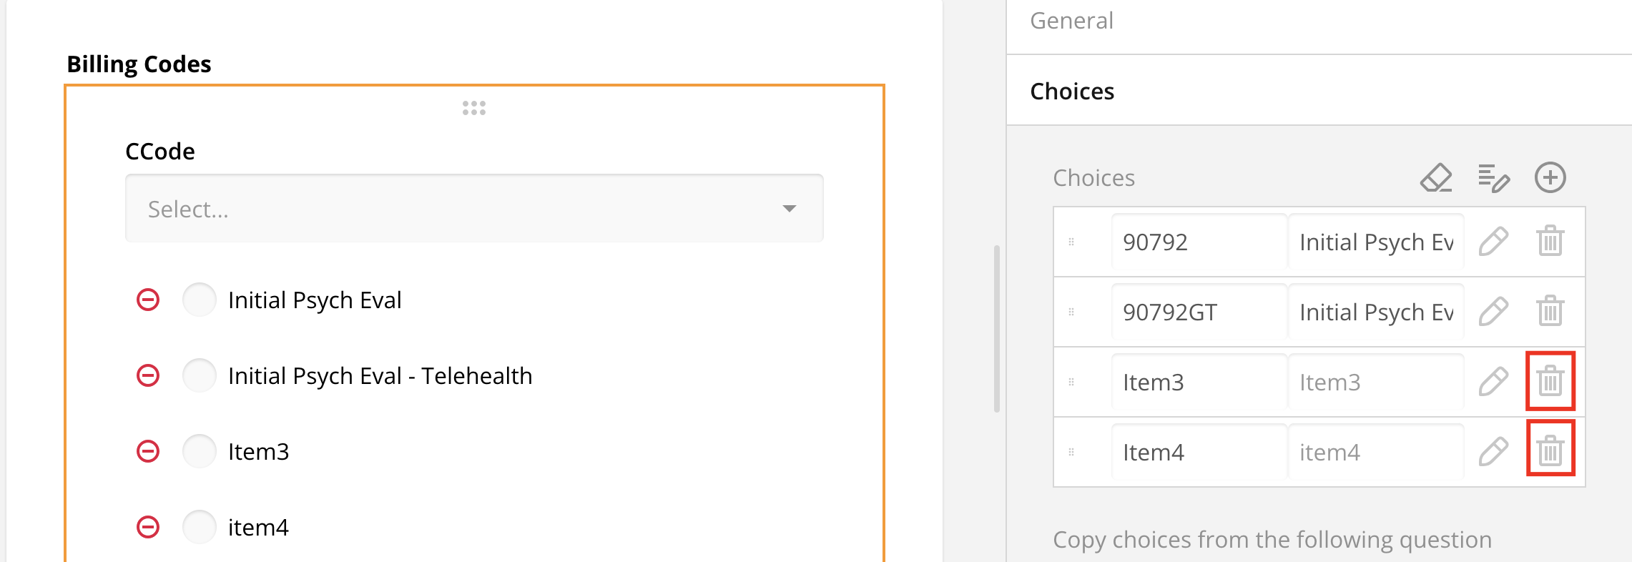Select the Initial Psych Eval radio button
This screenshot has width=1632, height=562.
point(200,300)
